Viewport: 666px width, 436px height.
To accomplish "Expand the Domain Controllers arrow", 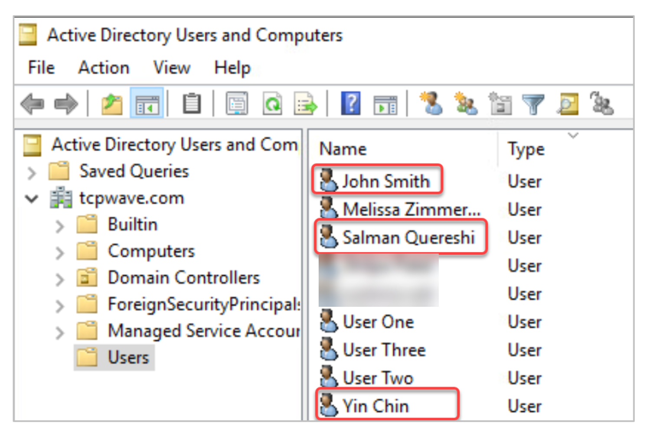I will click(x=60, y=280).
